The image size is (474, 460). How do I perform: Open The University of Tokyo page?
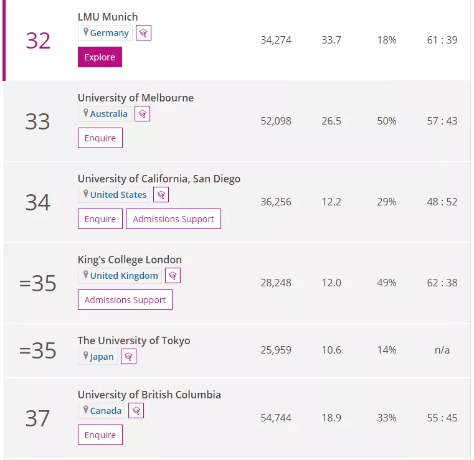[x=134, y=340]
